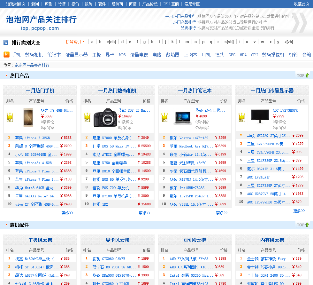
Task: Open DELL直销 in top navigation bar
Action: point(171,4)
